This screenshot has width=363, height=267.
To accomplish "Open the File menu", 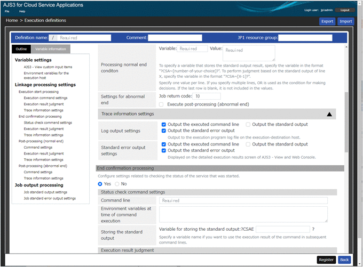I will click(x=7, y=11).
